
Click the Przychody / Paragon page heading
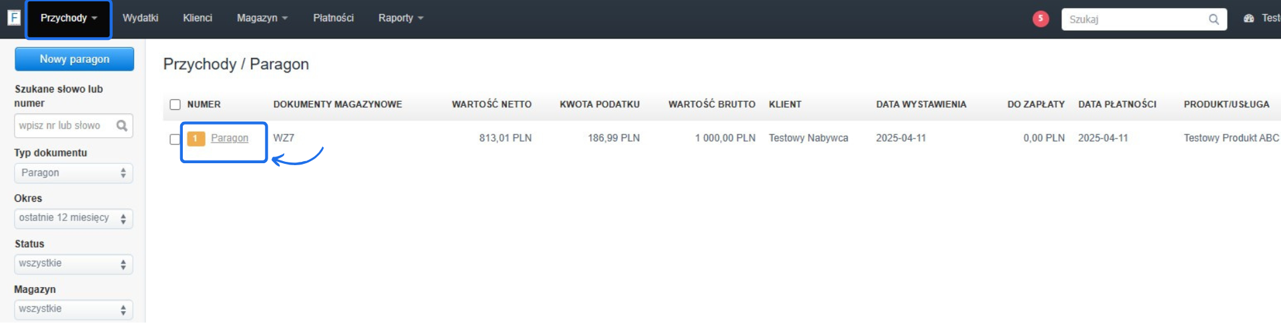click(x=236, y=65)
